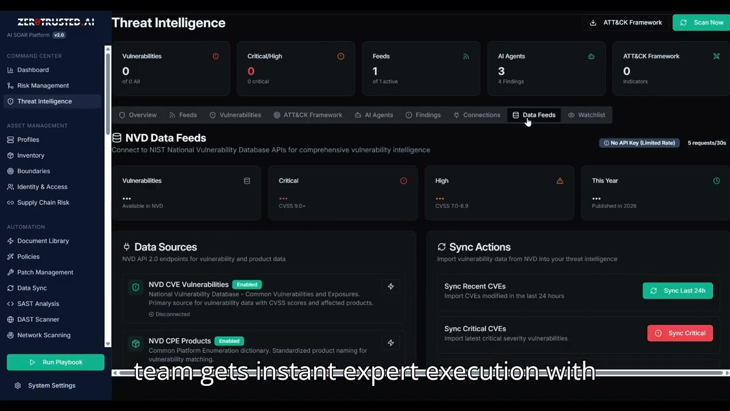Open SAST Analysis
The width and height of the screenshot is (730, 411).
38,304
